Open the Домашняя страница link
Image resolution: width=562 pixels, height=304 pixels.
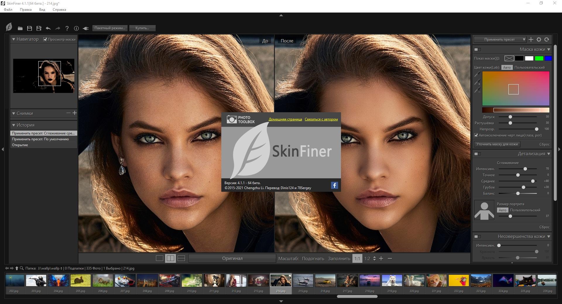click(285, 119)
